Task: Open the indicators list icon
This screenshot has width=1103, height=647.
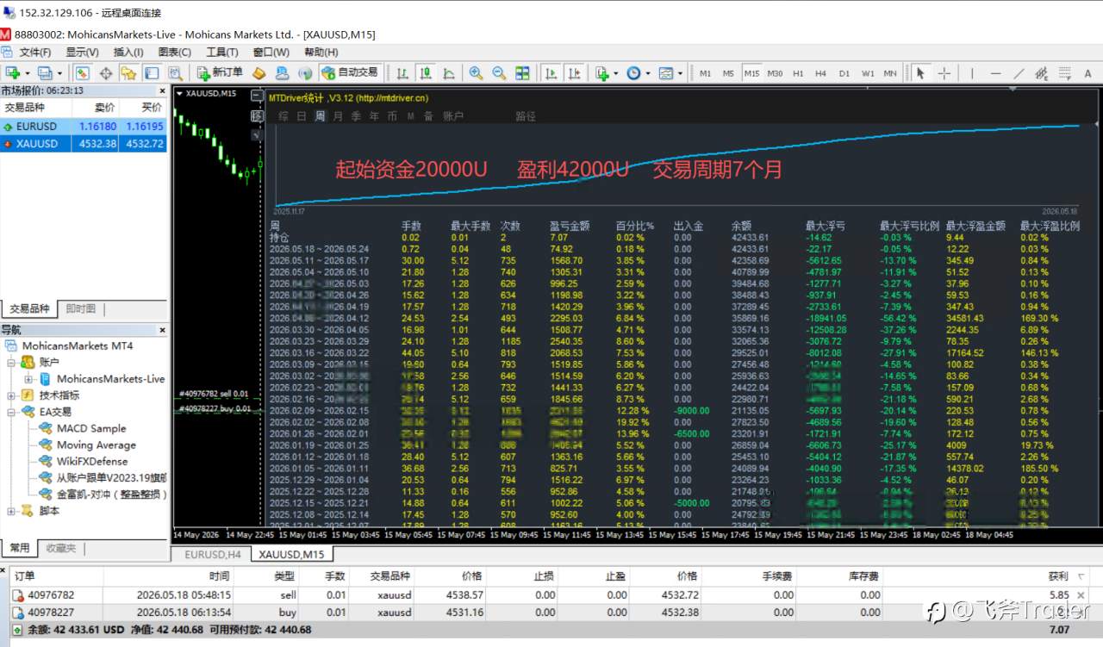Action: coord(601,73)
